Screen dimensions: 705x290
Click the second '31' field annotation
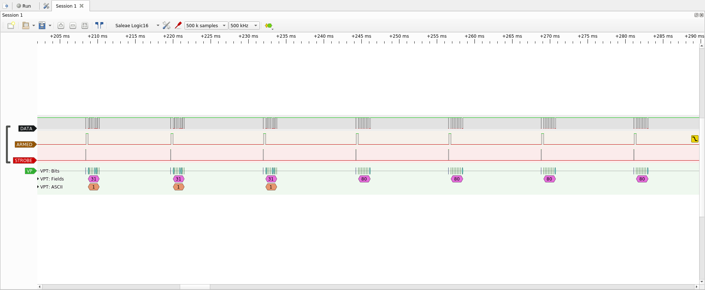(178, 179)
